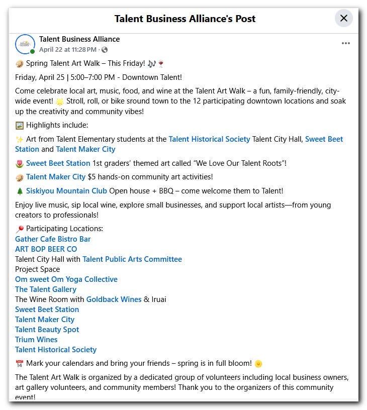367x410 pixels.
Task: Open the Talent Beauty Spot link
Action: pos(47,330)
